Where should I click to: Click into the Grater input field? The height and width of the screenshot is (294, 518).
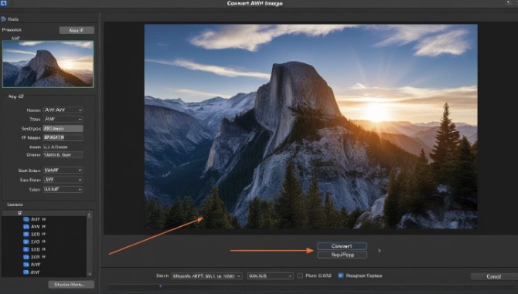(x=63, y=154)
